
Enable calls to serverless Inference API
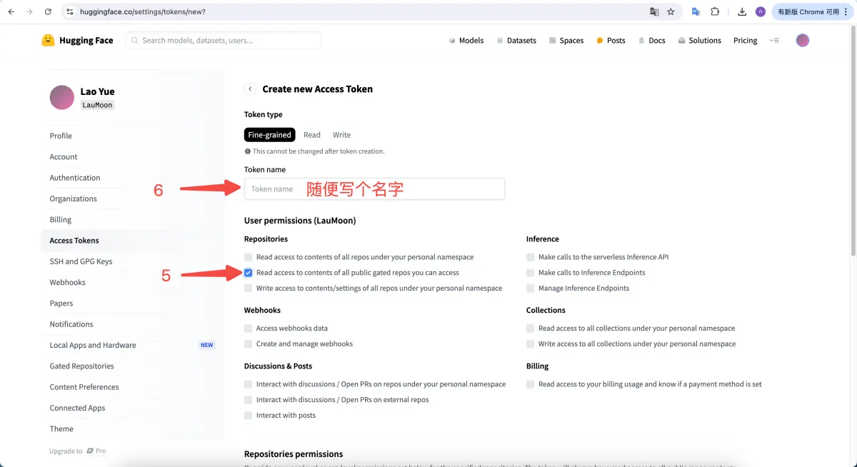tap(531, 257)
